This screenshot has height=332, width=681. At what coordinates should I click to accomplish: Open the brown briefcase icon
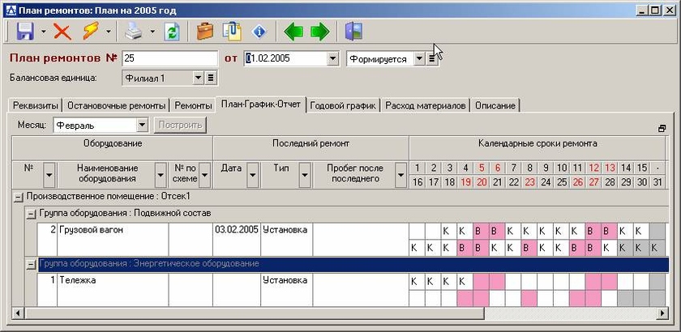(205, 32)
